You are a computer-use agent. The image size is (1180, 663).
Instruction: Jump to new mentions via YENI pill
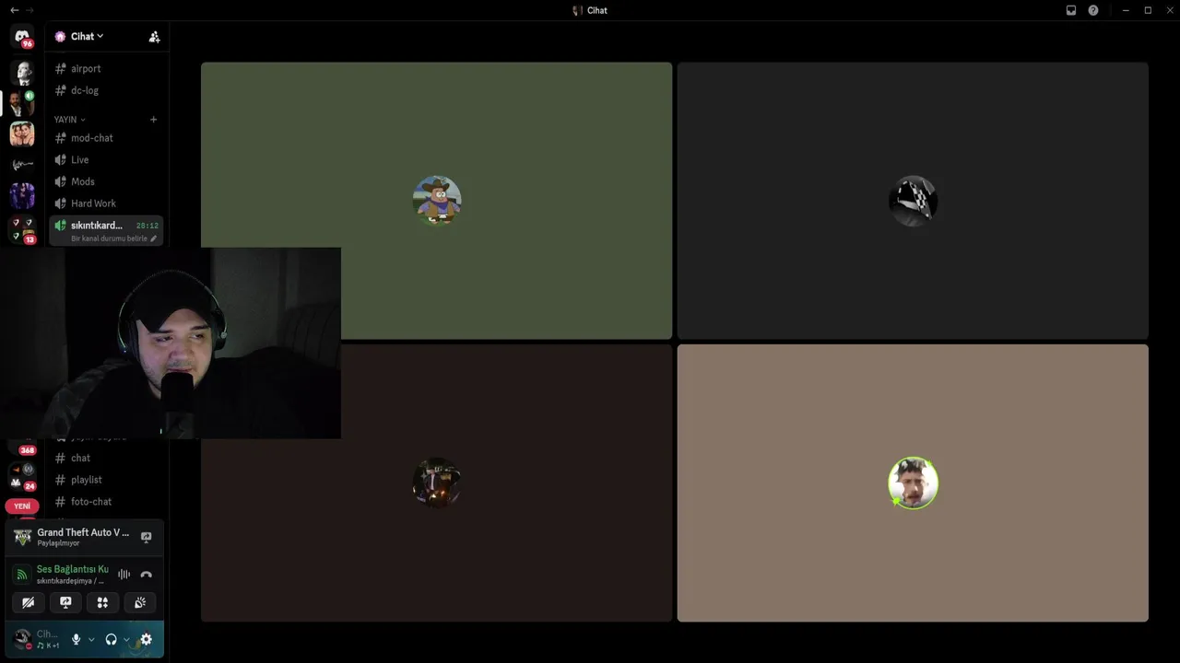(22, 506)
